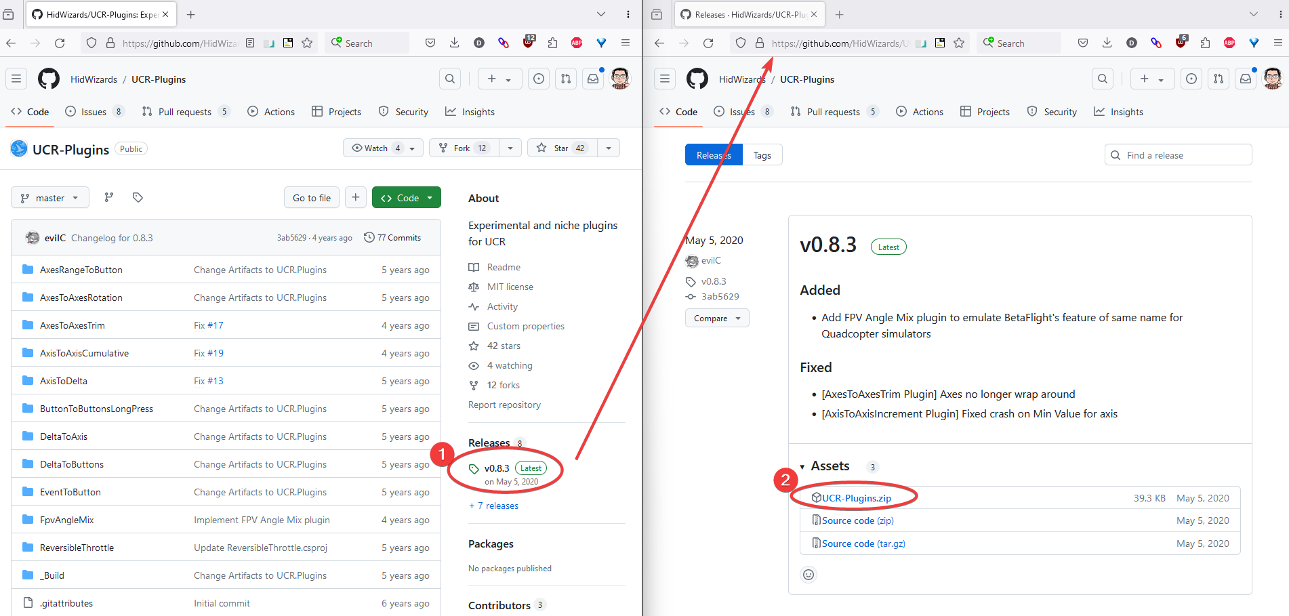Download Source code (tar.gz) asset
The image size is (1289, 616).
tap(863, 543)
